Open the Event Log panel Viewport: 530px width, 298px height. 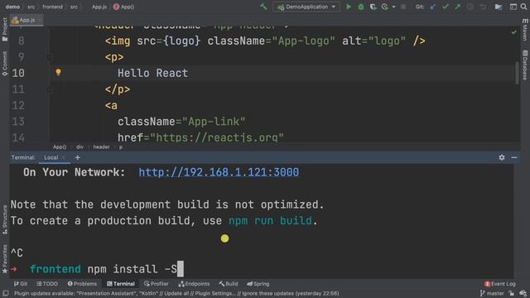500,284
